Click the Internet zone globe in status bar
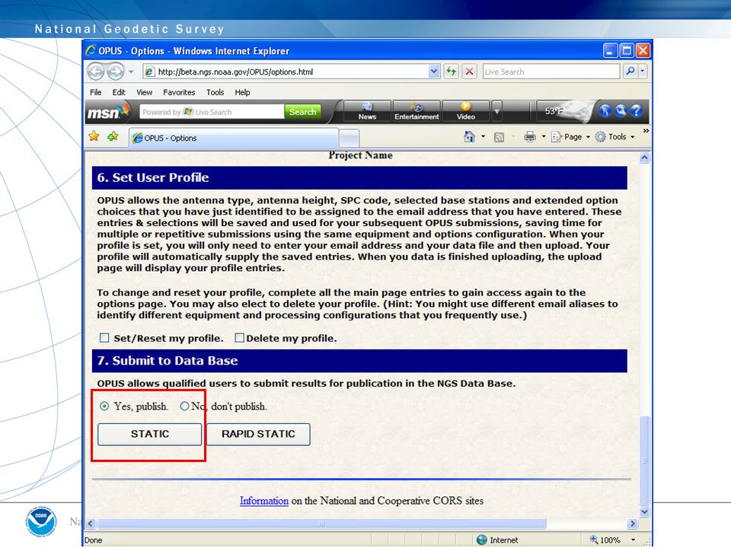The height and width of the screenshot is (548, 731). (x=482, y=540)
